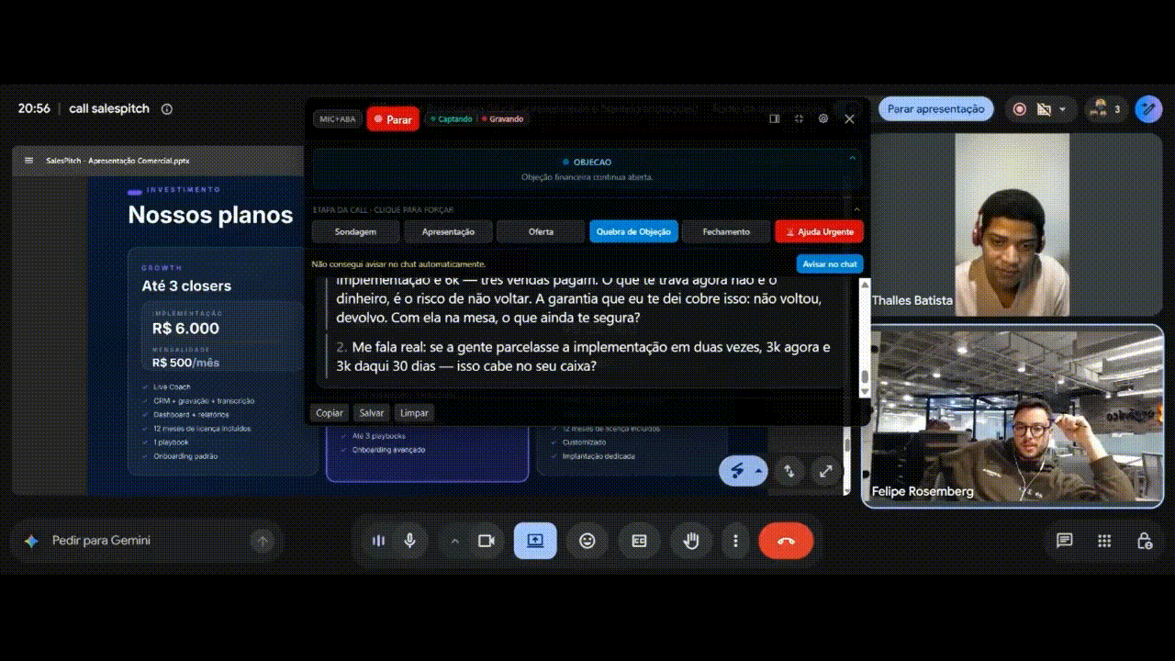This screenshot has height=661, width=1175.
Task: Toggle closed captions
Action: 640,541
